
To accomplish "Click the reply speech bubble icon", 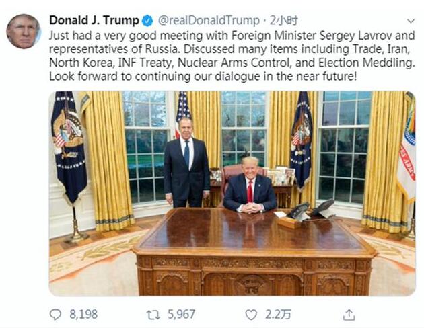I will [x=56, y=315].
